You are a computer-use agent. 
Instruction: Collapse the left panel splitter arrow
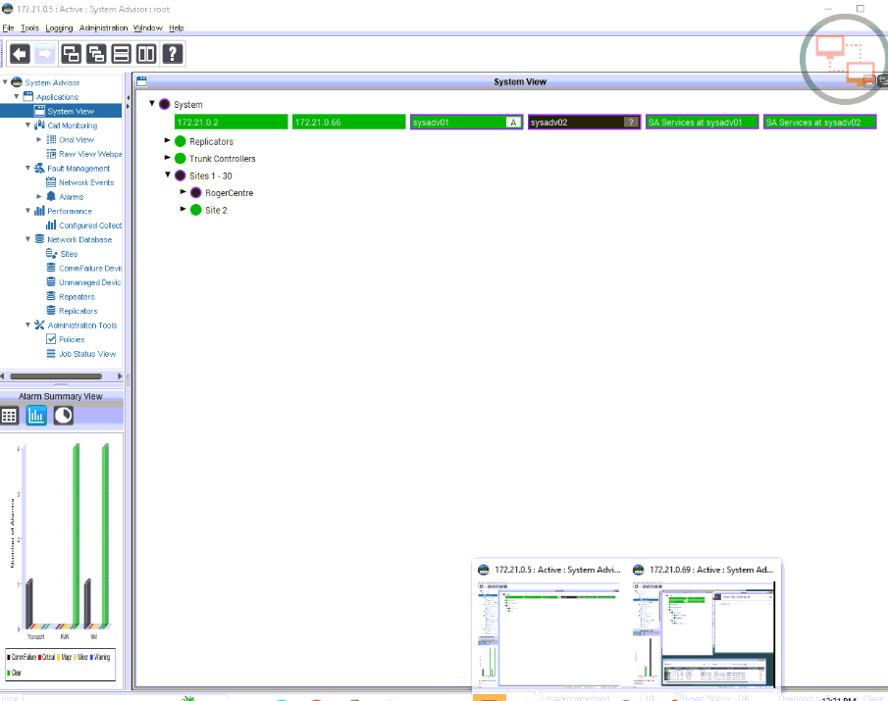(x=128, y=97)
